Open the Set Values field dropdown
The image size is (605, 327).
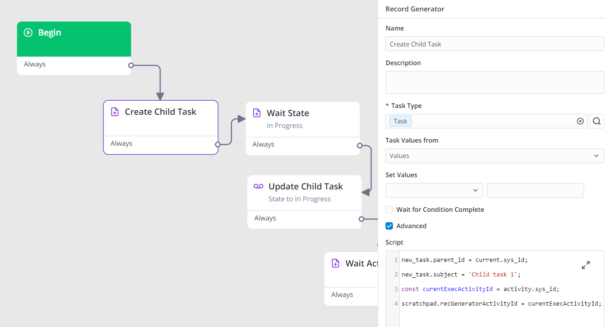(x=434, y=190)
